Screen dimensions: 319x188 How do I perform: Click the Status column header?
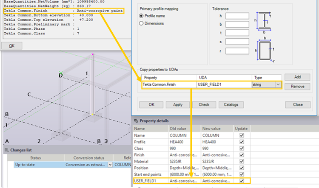[38, 157]
